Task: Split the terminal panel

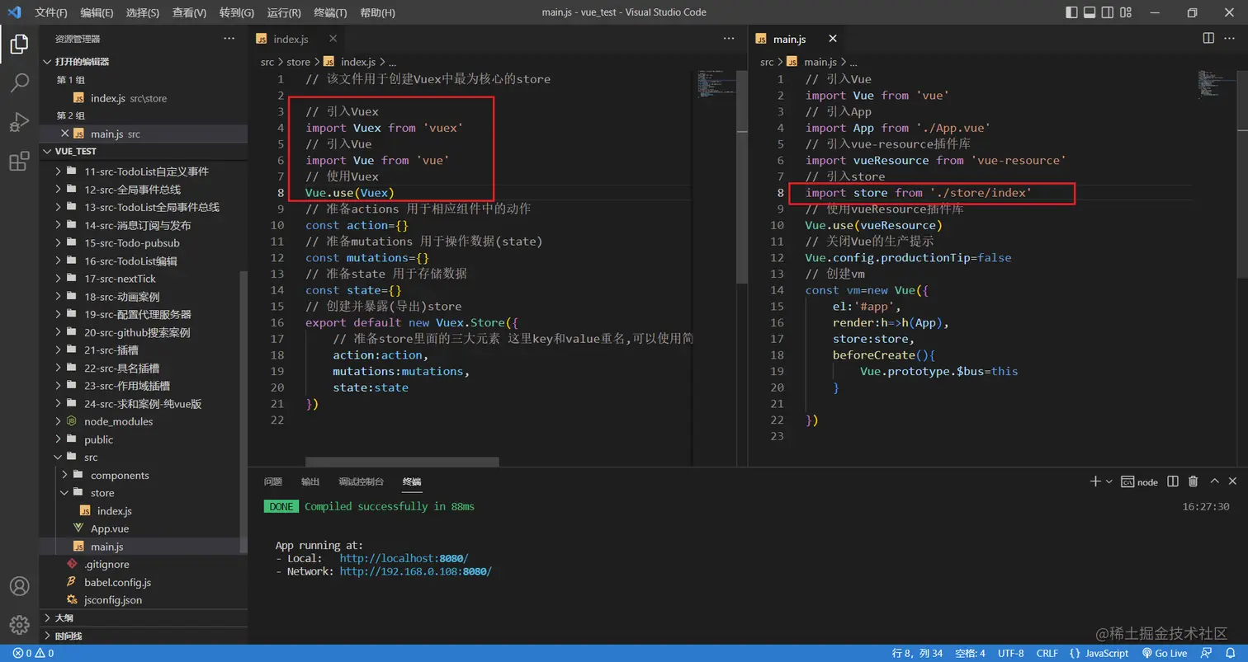Action: pos(1173,481)
